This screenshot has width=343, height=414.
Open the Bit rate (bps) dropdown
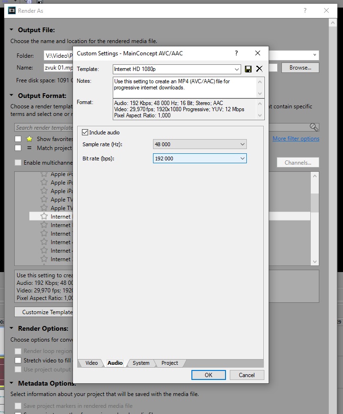(199, 159)
